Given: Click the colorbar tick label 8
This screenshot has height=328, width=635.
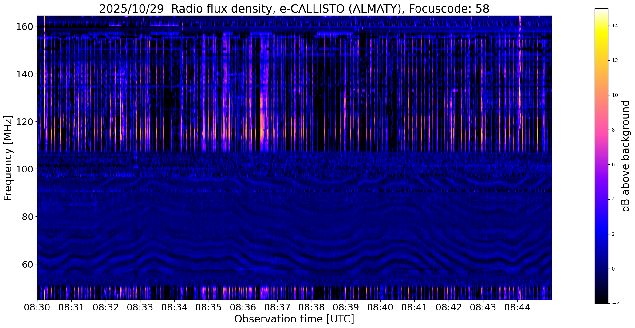Looking at the screenshot, I should coord(613,130).
